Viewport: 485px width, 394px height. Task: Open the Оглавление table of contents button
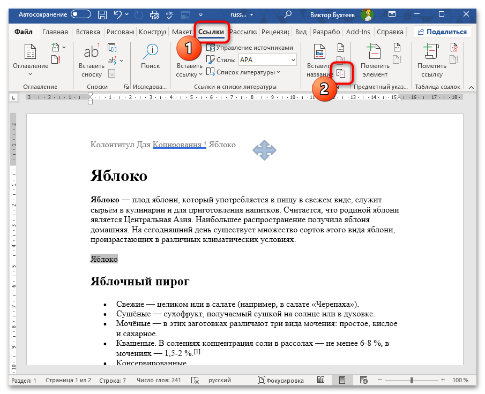[31, 60]
